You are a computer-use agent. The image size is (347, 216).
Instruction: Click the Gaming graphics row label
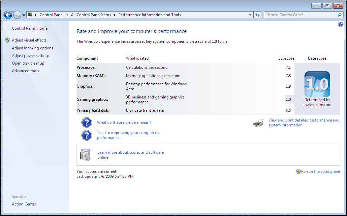click(92, 99)
